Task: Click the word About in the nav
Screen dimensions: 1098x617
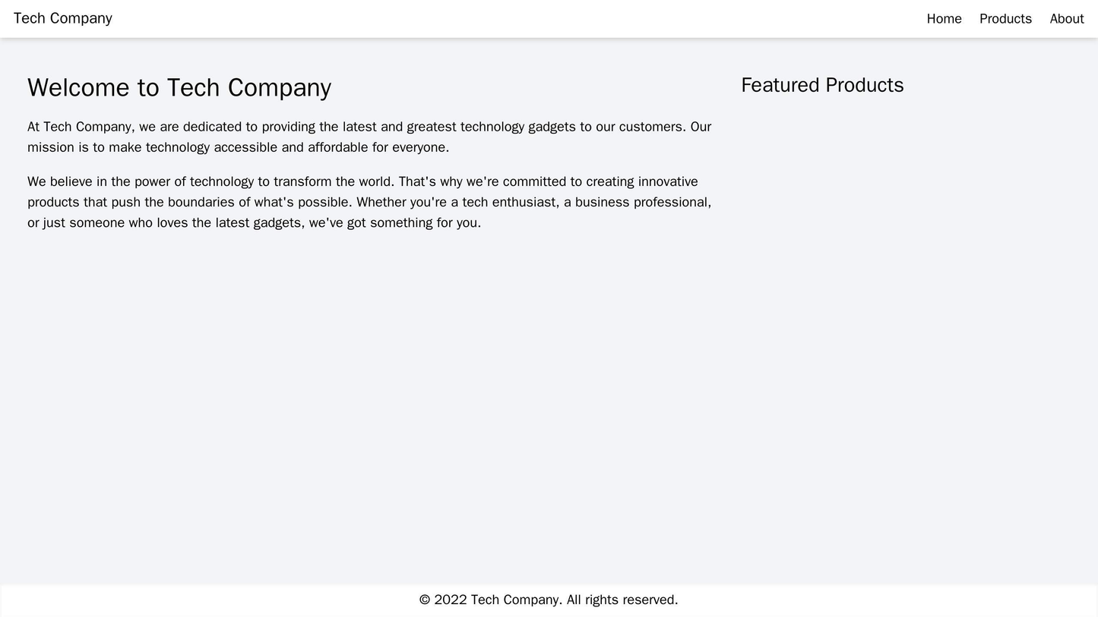Action: click(x=1067, y=17)
